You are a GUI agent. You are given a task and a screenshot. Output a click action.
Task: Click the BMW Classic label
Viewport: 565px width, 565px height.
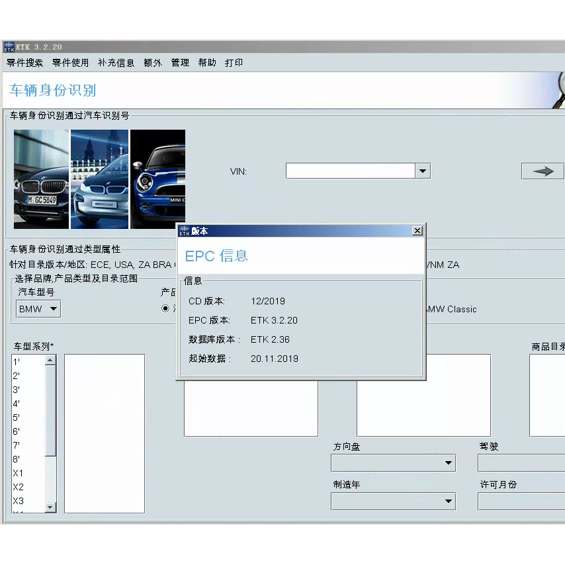(x=451, y=309)
